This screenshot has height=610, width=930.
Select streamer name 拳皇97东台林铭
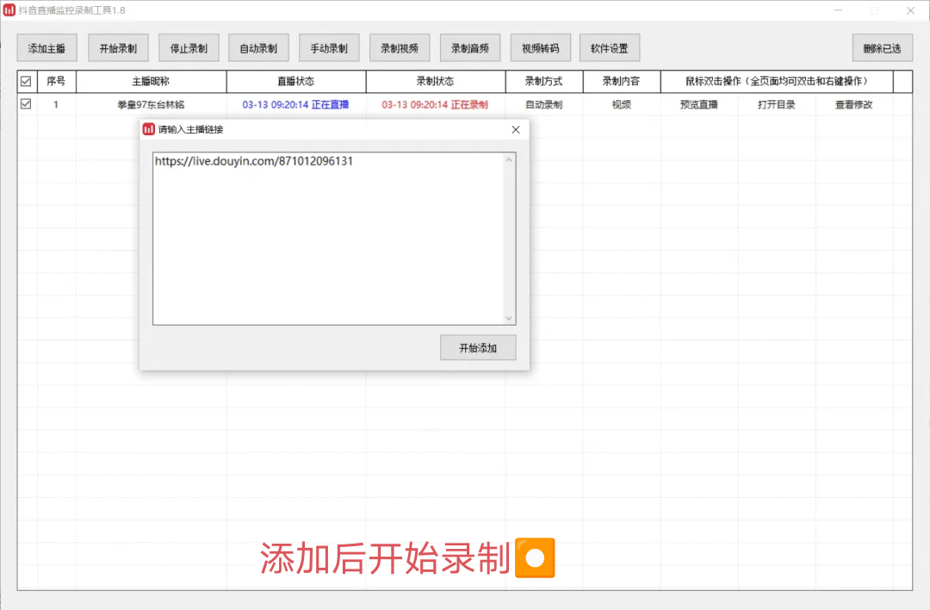[151, 104]
